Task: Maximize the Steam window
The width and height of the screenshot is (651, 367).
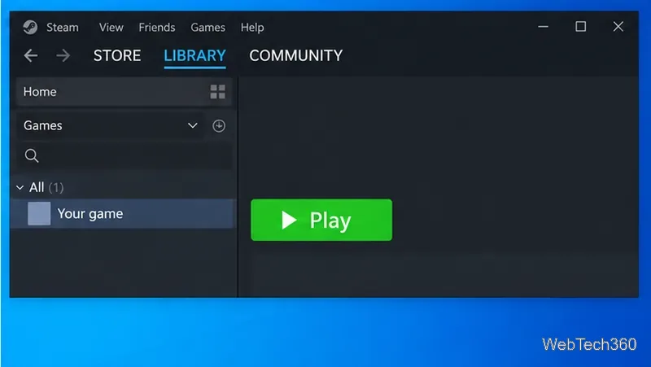Action: 580,27
